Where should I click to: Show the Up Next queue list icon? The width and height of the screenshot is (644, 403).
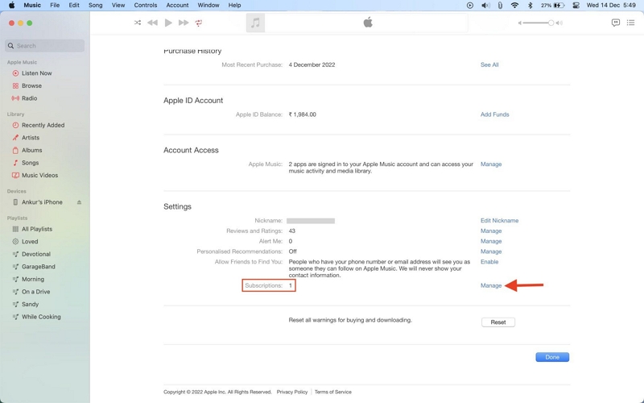631,23
